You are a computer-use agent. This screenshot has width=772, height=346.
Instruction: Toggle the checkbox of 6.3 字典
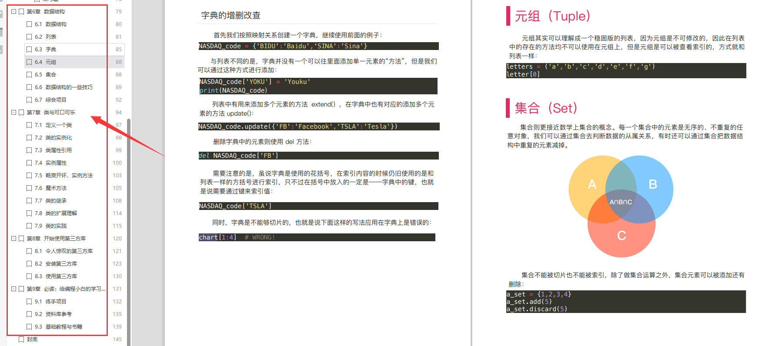(x=29, y=50)
